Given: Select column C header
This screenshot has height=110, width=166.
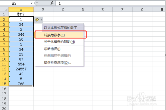Looking at the screenshot, I should pos(63,9).
